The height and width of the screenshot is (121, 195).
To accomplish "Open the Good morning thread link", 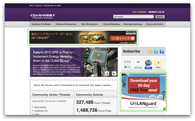I will (40, 107).
